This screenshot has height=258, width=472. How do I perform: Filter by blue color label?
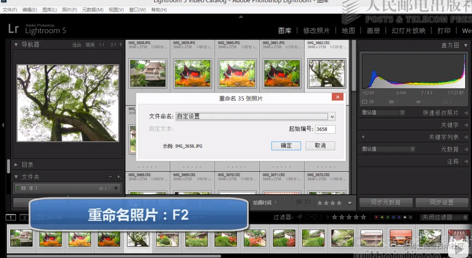393,217
